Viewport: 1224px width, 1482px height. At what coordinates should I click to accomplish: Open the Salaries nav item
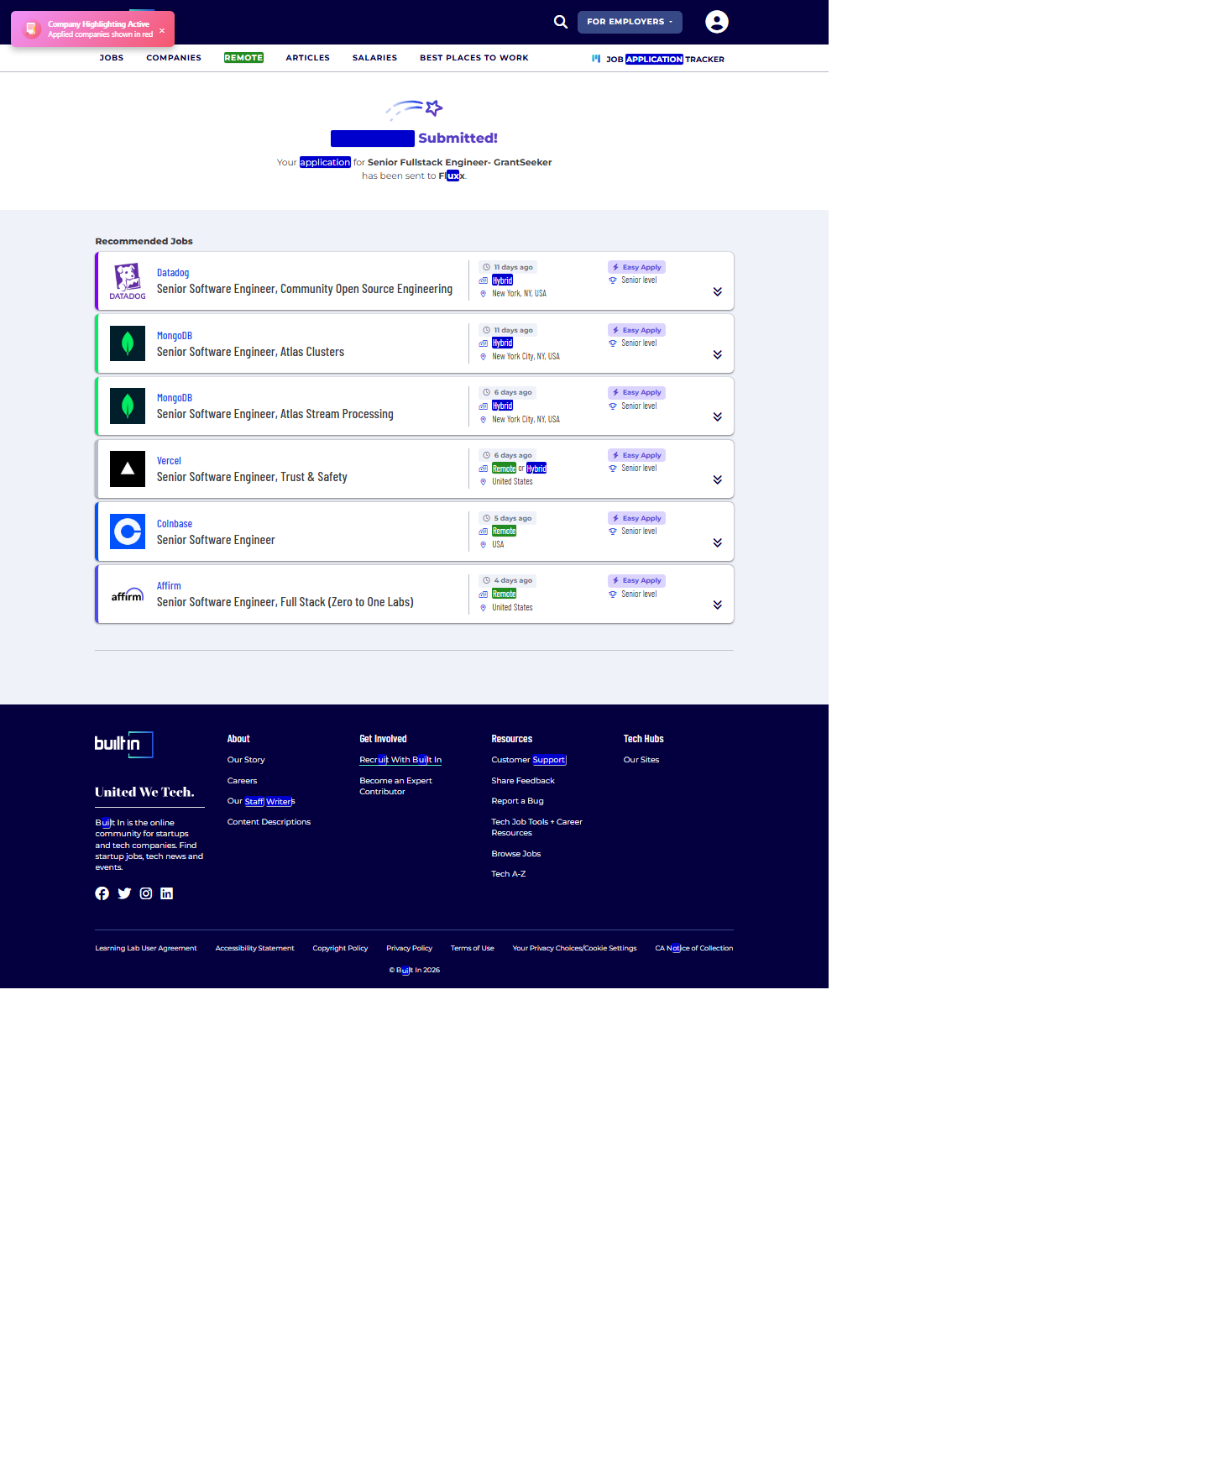pos(374,58)
